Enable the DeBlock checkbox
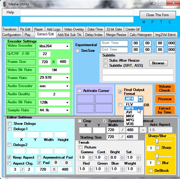 [151, 170]
